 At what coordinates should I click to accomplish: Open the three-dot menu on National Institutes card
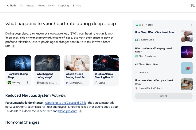pyautogui.click(x=57, y=83)
